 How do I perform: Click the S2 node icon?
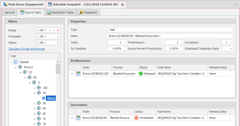pos(25,72)
